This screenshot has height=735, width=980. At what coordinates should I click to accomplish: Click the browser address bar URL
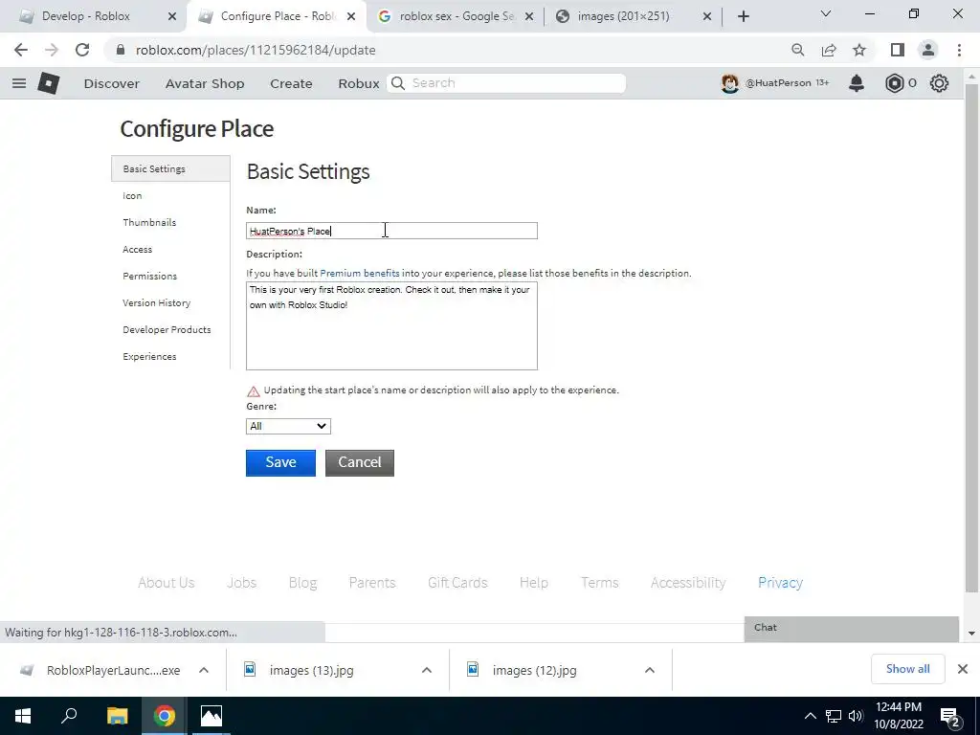[x=256, y=50]
